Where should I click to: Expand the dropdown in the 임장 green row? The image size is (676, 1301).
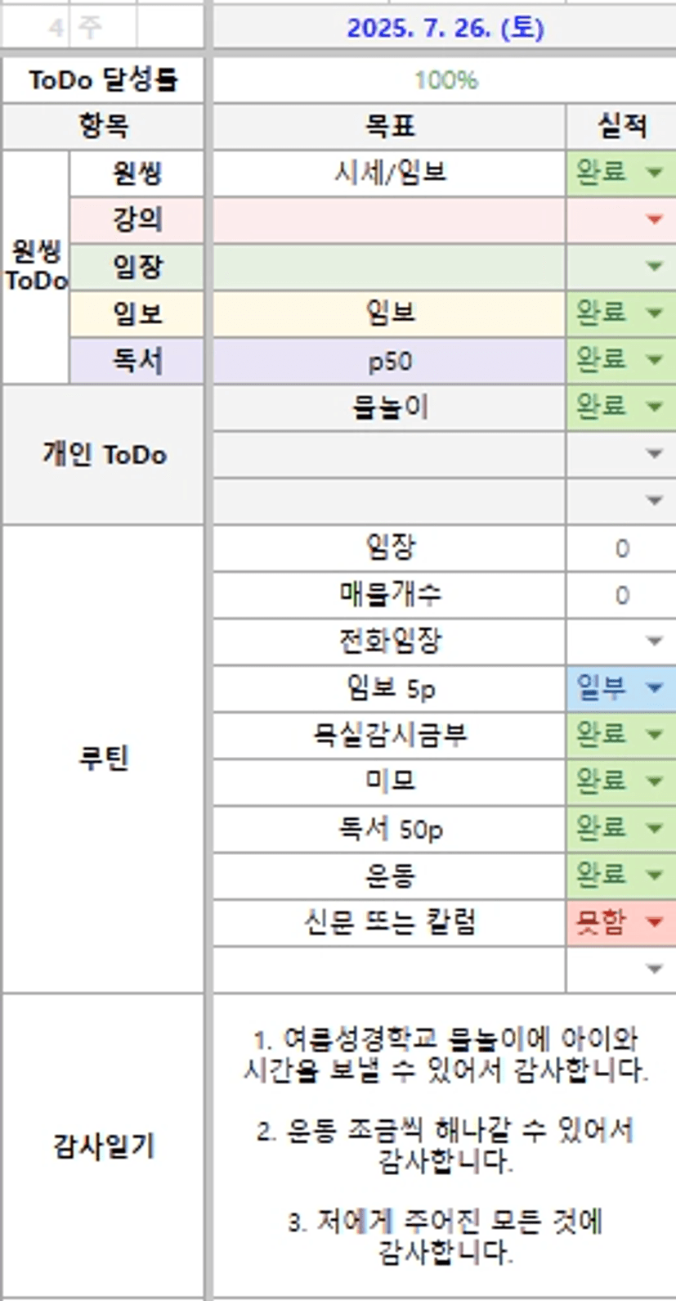pyautogui.click(x=654, y=266)
